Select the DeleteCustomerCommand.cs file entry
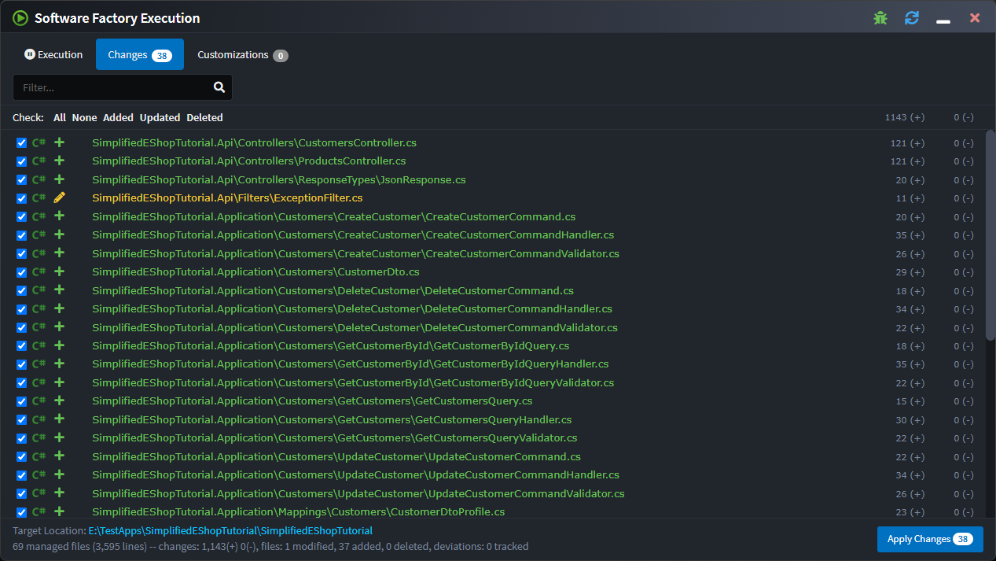 (x=333, y=290)
